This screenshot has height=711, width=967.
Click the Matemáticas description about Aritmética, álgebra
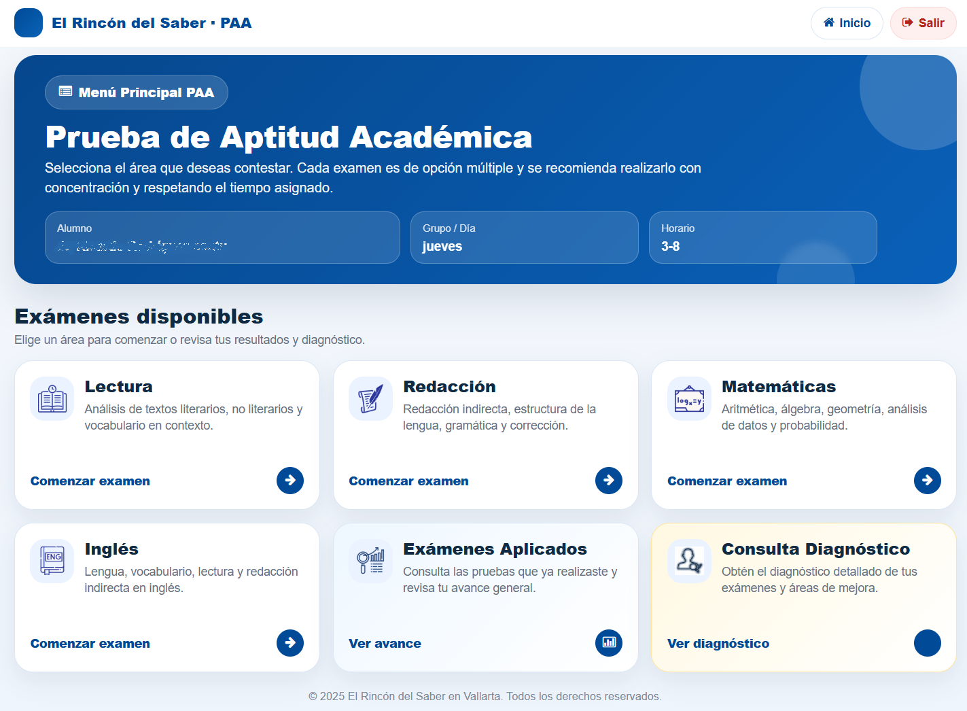824,417
